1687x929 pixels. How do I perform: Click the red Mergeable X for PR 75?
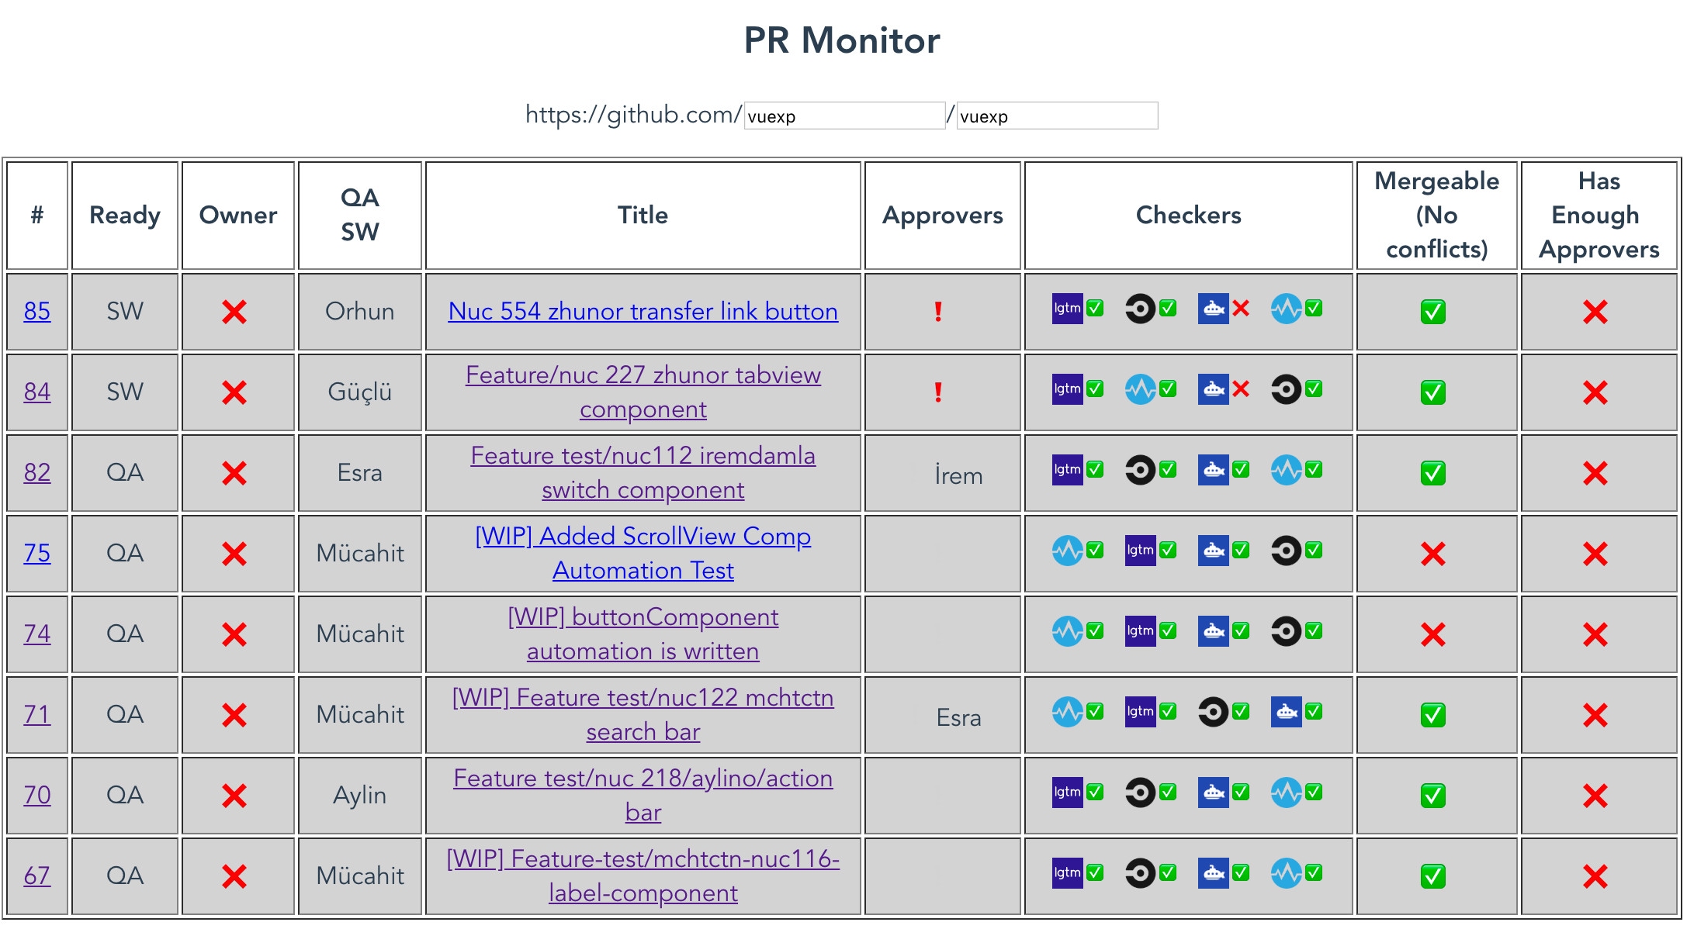pos(1432,554)
